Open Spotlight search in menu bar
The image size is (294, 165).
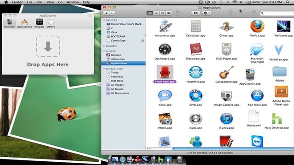288,2
